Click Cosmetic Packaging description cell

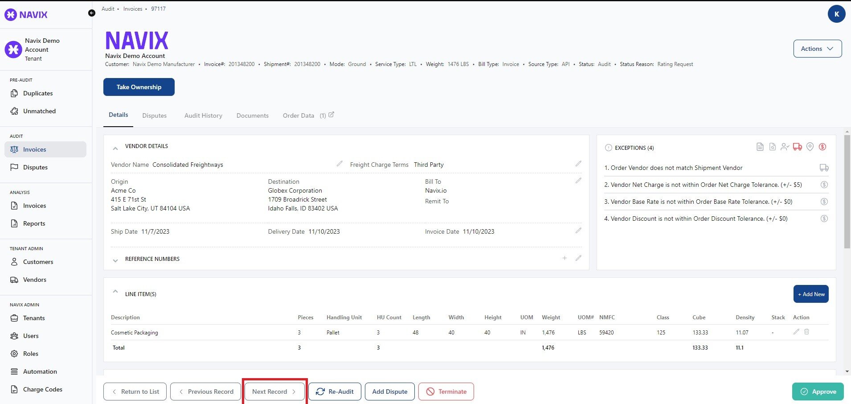[134, 333]
